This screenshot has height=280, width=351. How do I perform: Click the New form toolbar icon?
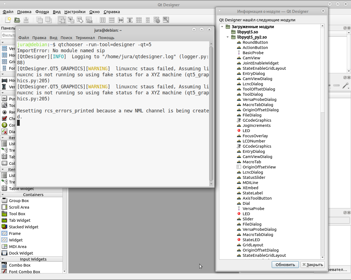point(8,20)
